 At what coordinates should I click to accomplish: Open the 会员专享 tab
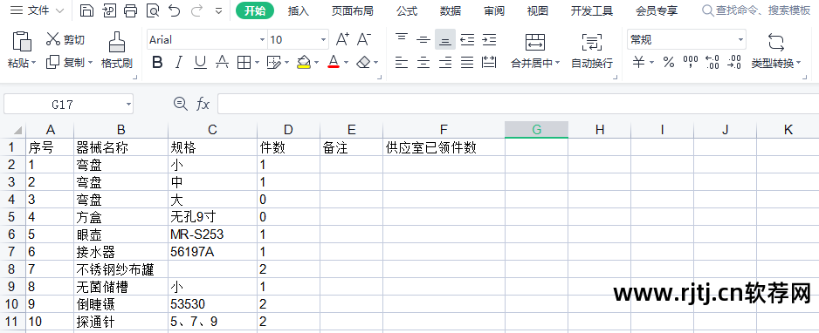coord(657,10)
